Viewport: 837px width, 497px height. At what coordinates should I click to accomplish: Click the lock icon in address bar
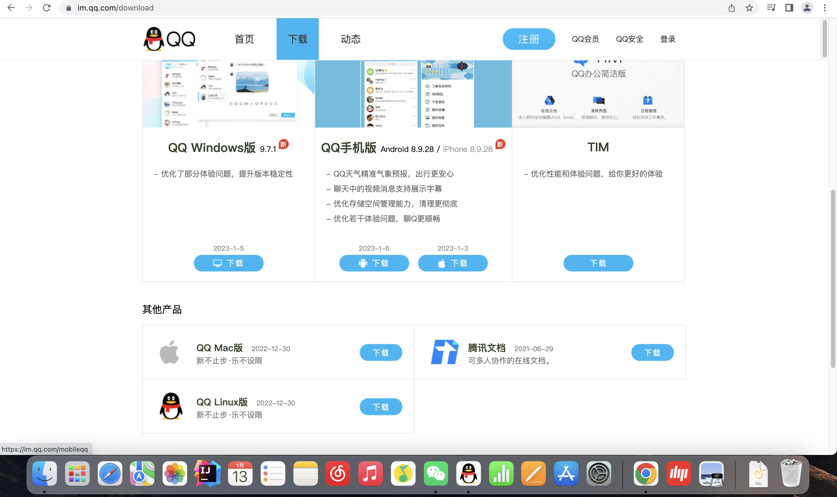(69, 8)
